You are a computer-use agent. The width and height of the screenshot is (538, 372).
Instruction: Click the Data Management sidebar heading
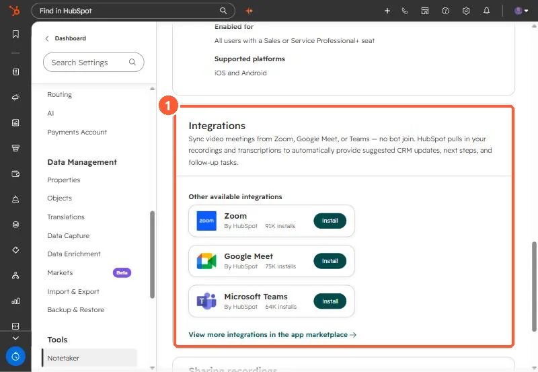[x=82, y=162]
